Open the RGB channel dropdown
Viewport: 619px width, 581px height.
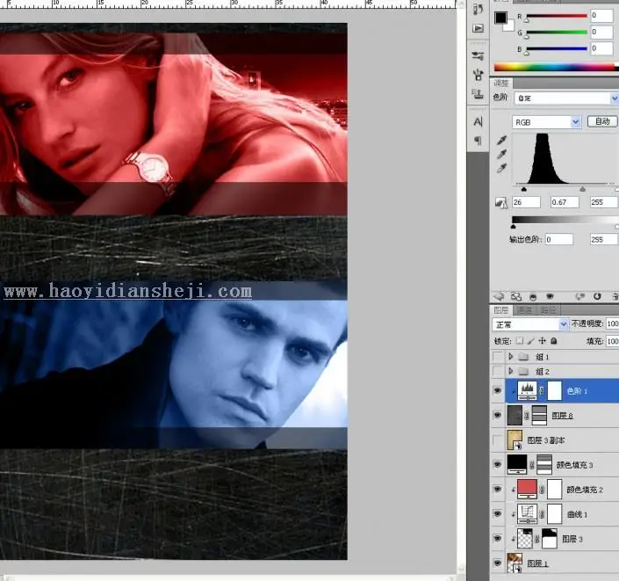(x=547, y=122)
